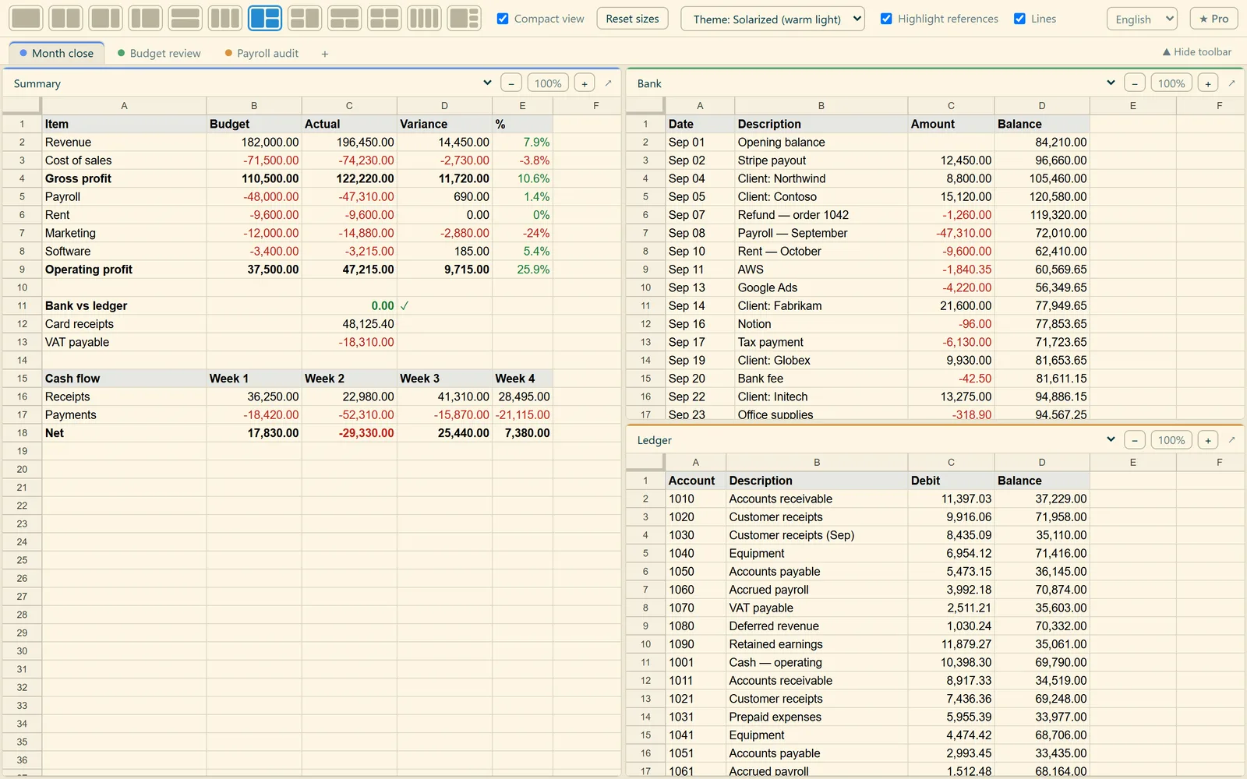The height and width of the screenshot is (779, 1247).
Task: Click the Pro upgrade button
Action: [1213, 19]
